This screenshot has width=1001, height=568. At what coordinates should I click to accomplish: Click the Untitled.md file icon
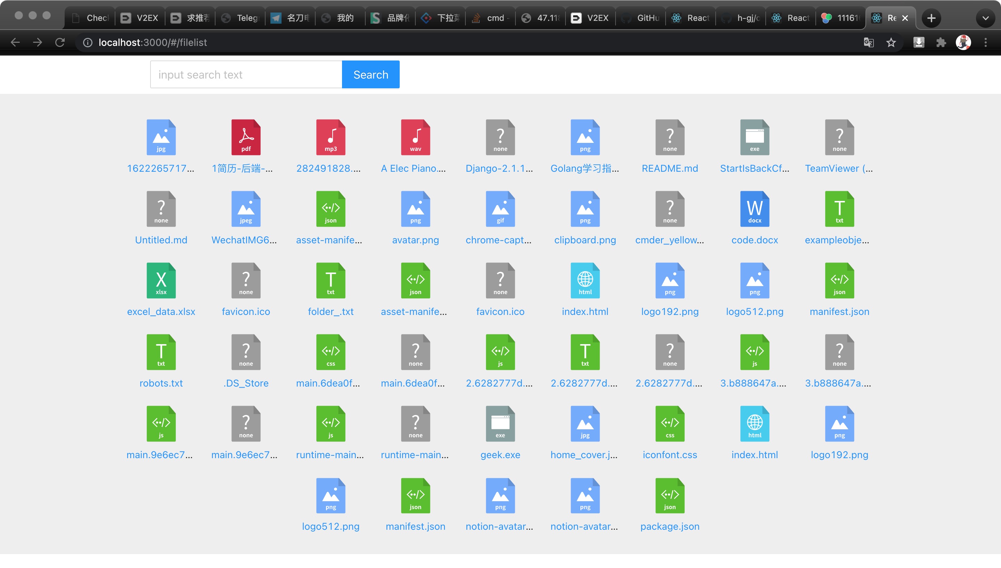click(x=161, y=209)
